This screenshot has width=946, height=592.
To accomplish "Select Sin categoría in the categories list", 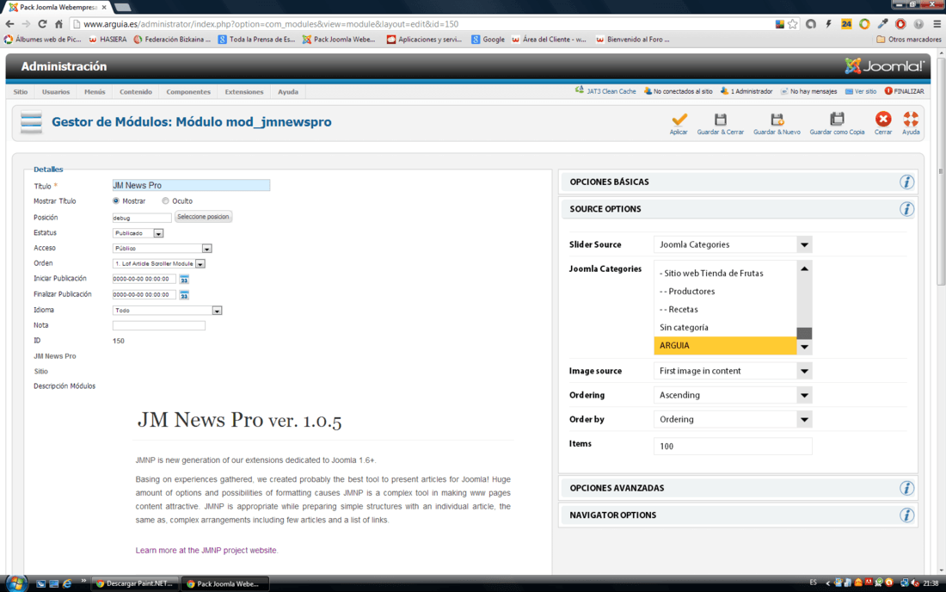I will (725, 328).
